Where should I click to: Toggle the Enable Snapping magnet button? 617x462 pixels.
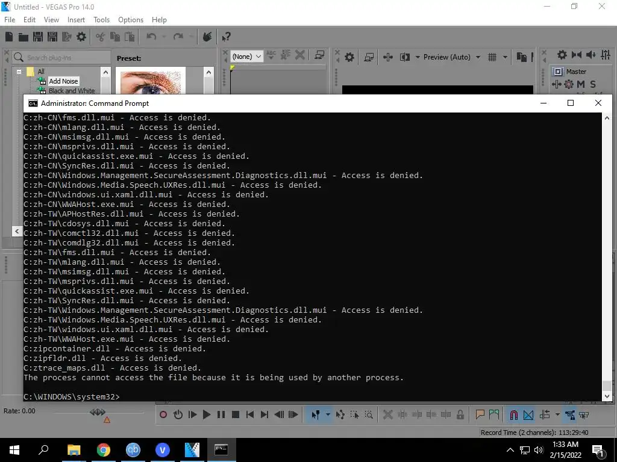tap(513, 415)
